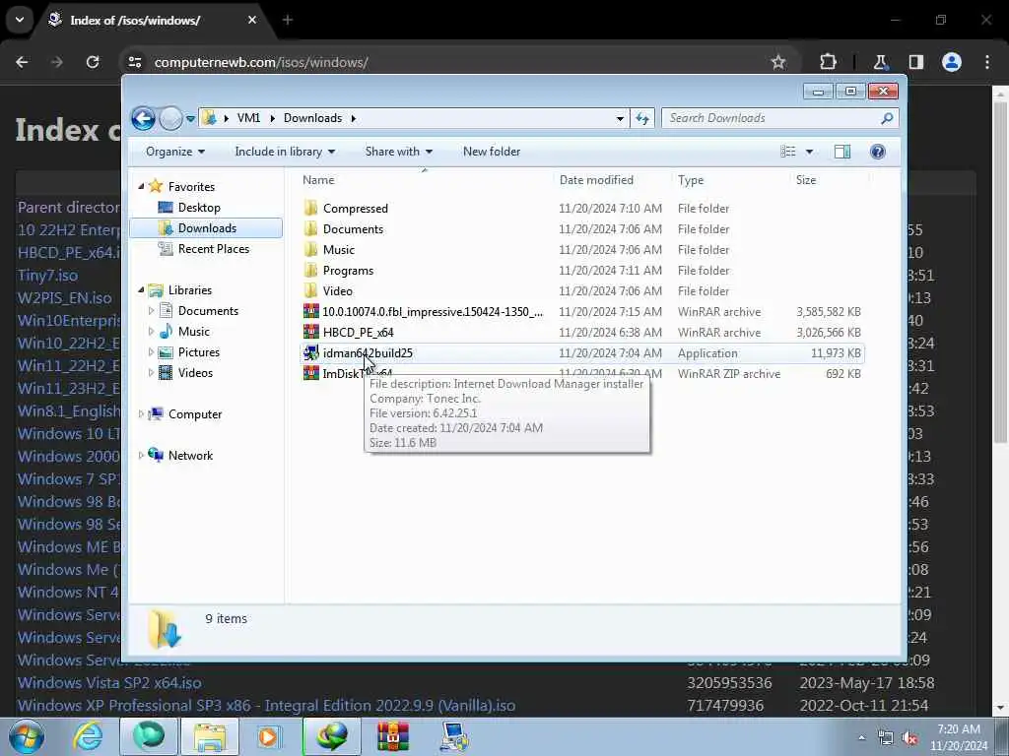Collapse the Libraries tree section

[x=141, y=290]
